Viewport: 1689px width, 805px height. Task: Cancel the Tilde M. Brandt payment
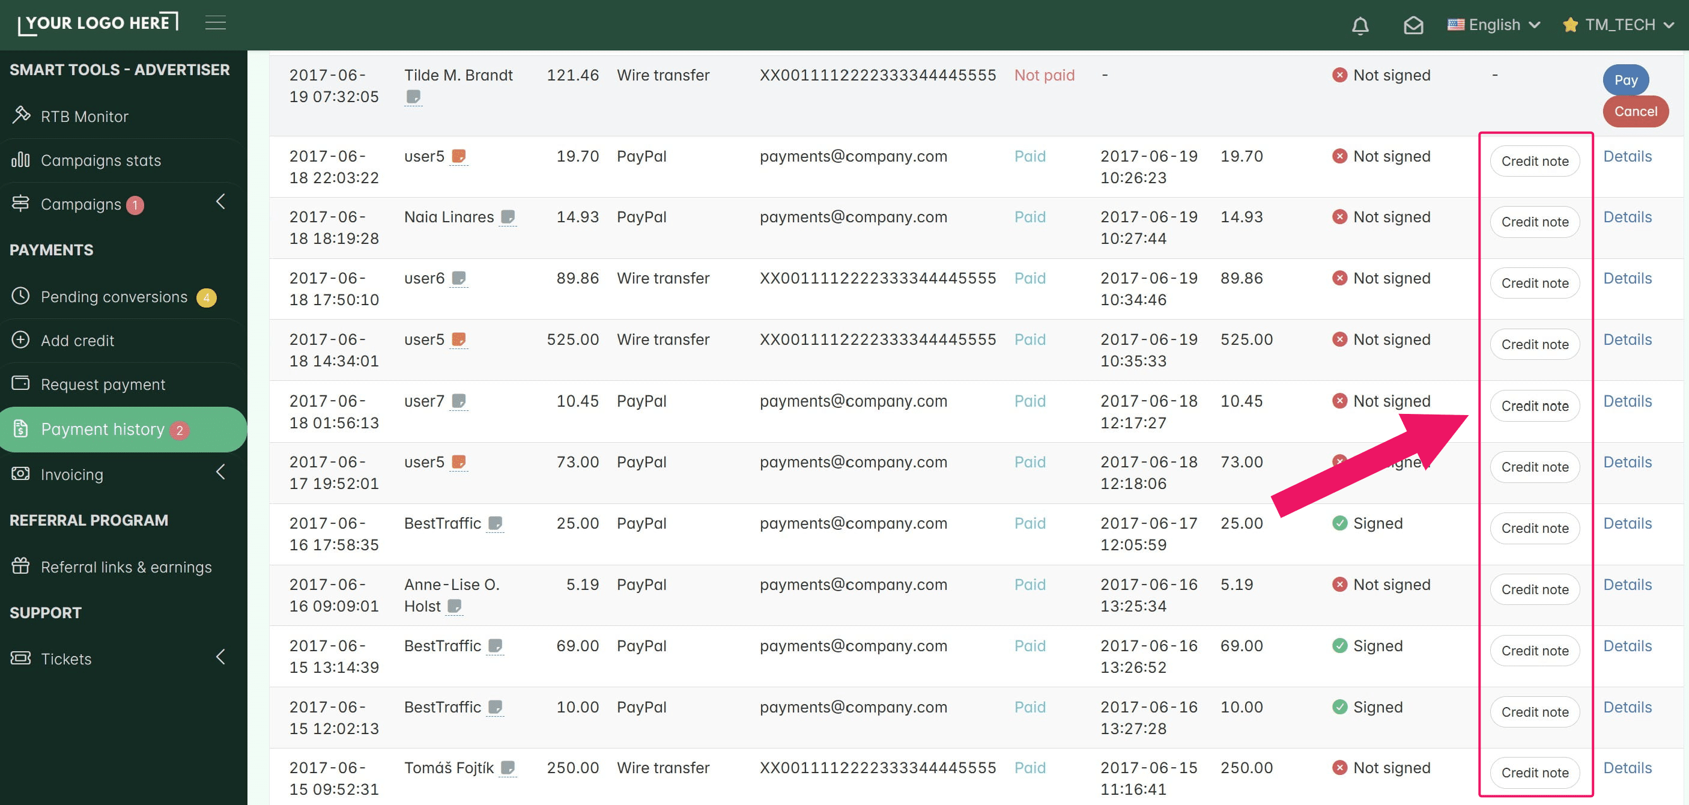click(1635, 112)
